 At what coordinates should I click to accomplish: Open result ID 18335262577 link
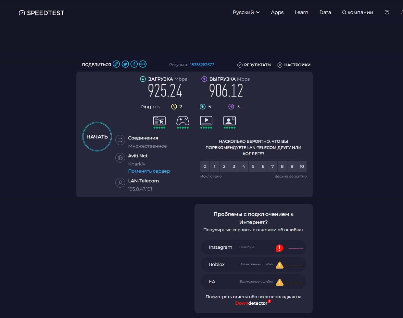click(x=202, y=65)
